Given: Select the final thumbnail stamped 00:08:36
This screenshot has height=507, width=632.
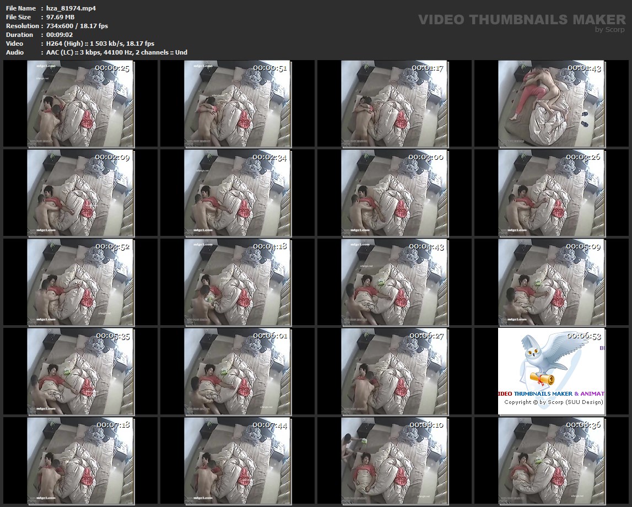Looking at the screenshot, I should click(x=552, y=461).
